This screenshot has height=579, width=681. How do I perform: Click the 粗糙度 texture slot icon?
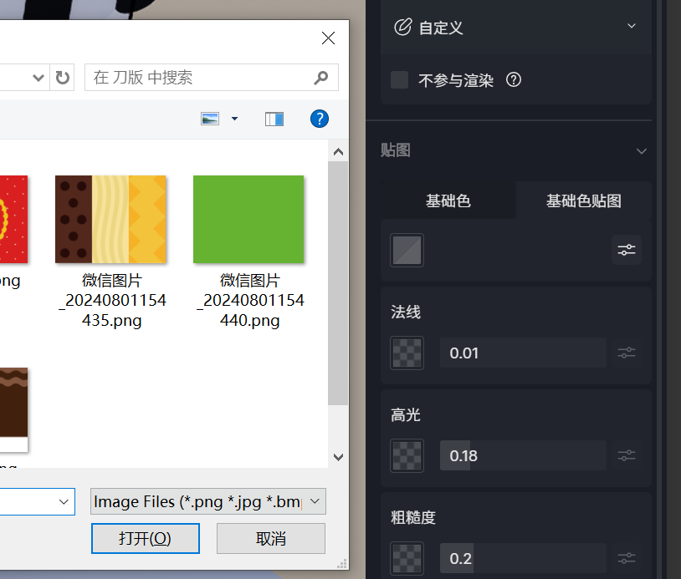407,558
